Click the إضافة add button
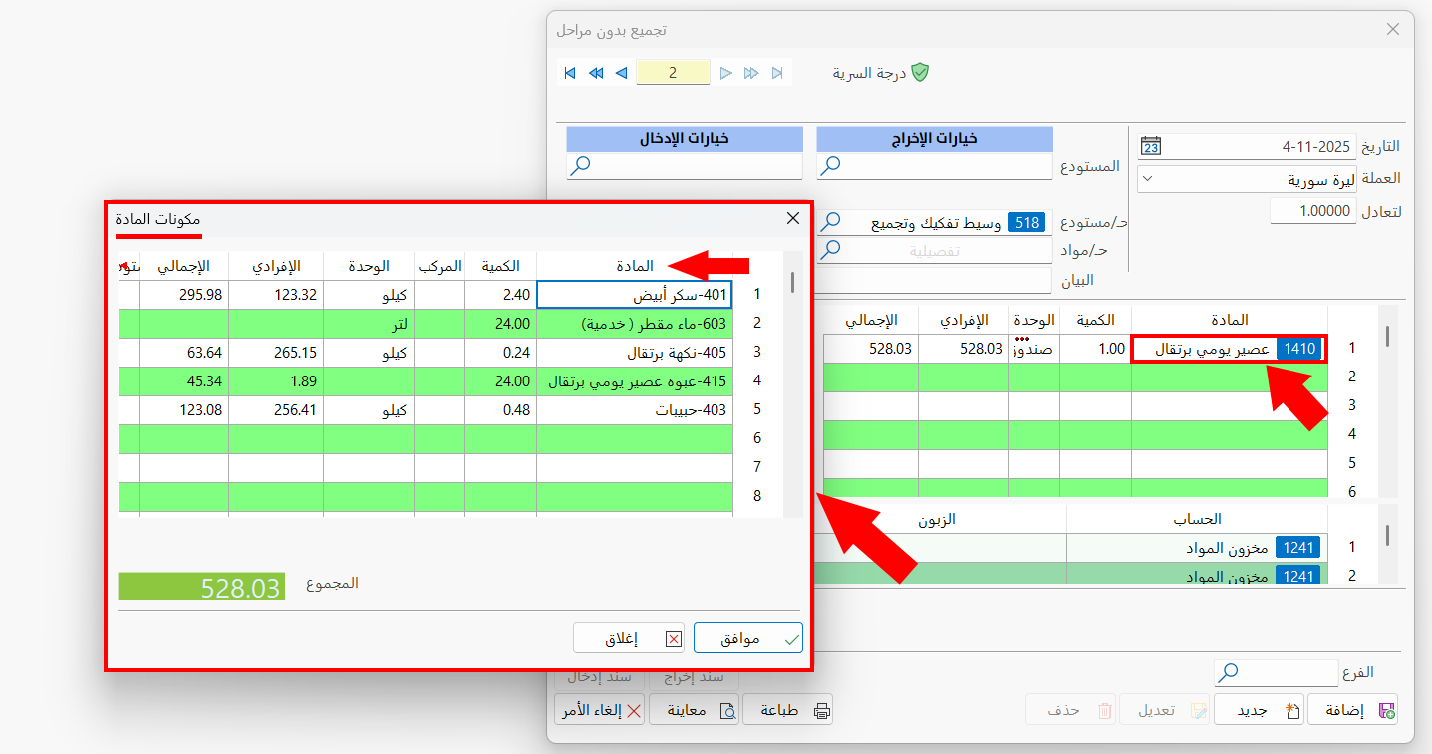 tap(1353, 710)
